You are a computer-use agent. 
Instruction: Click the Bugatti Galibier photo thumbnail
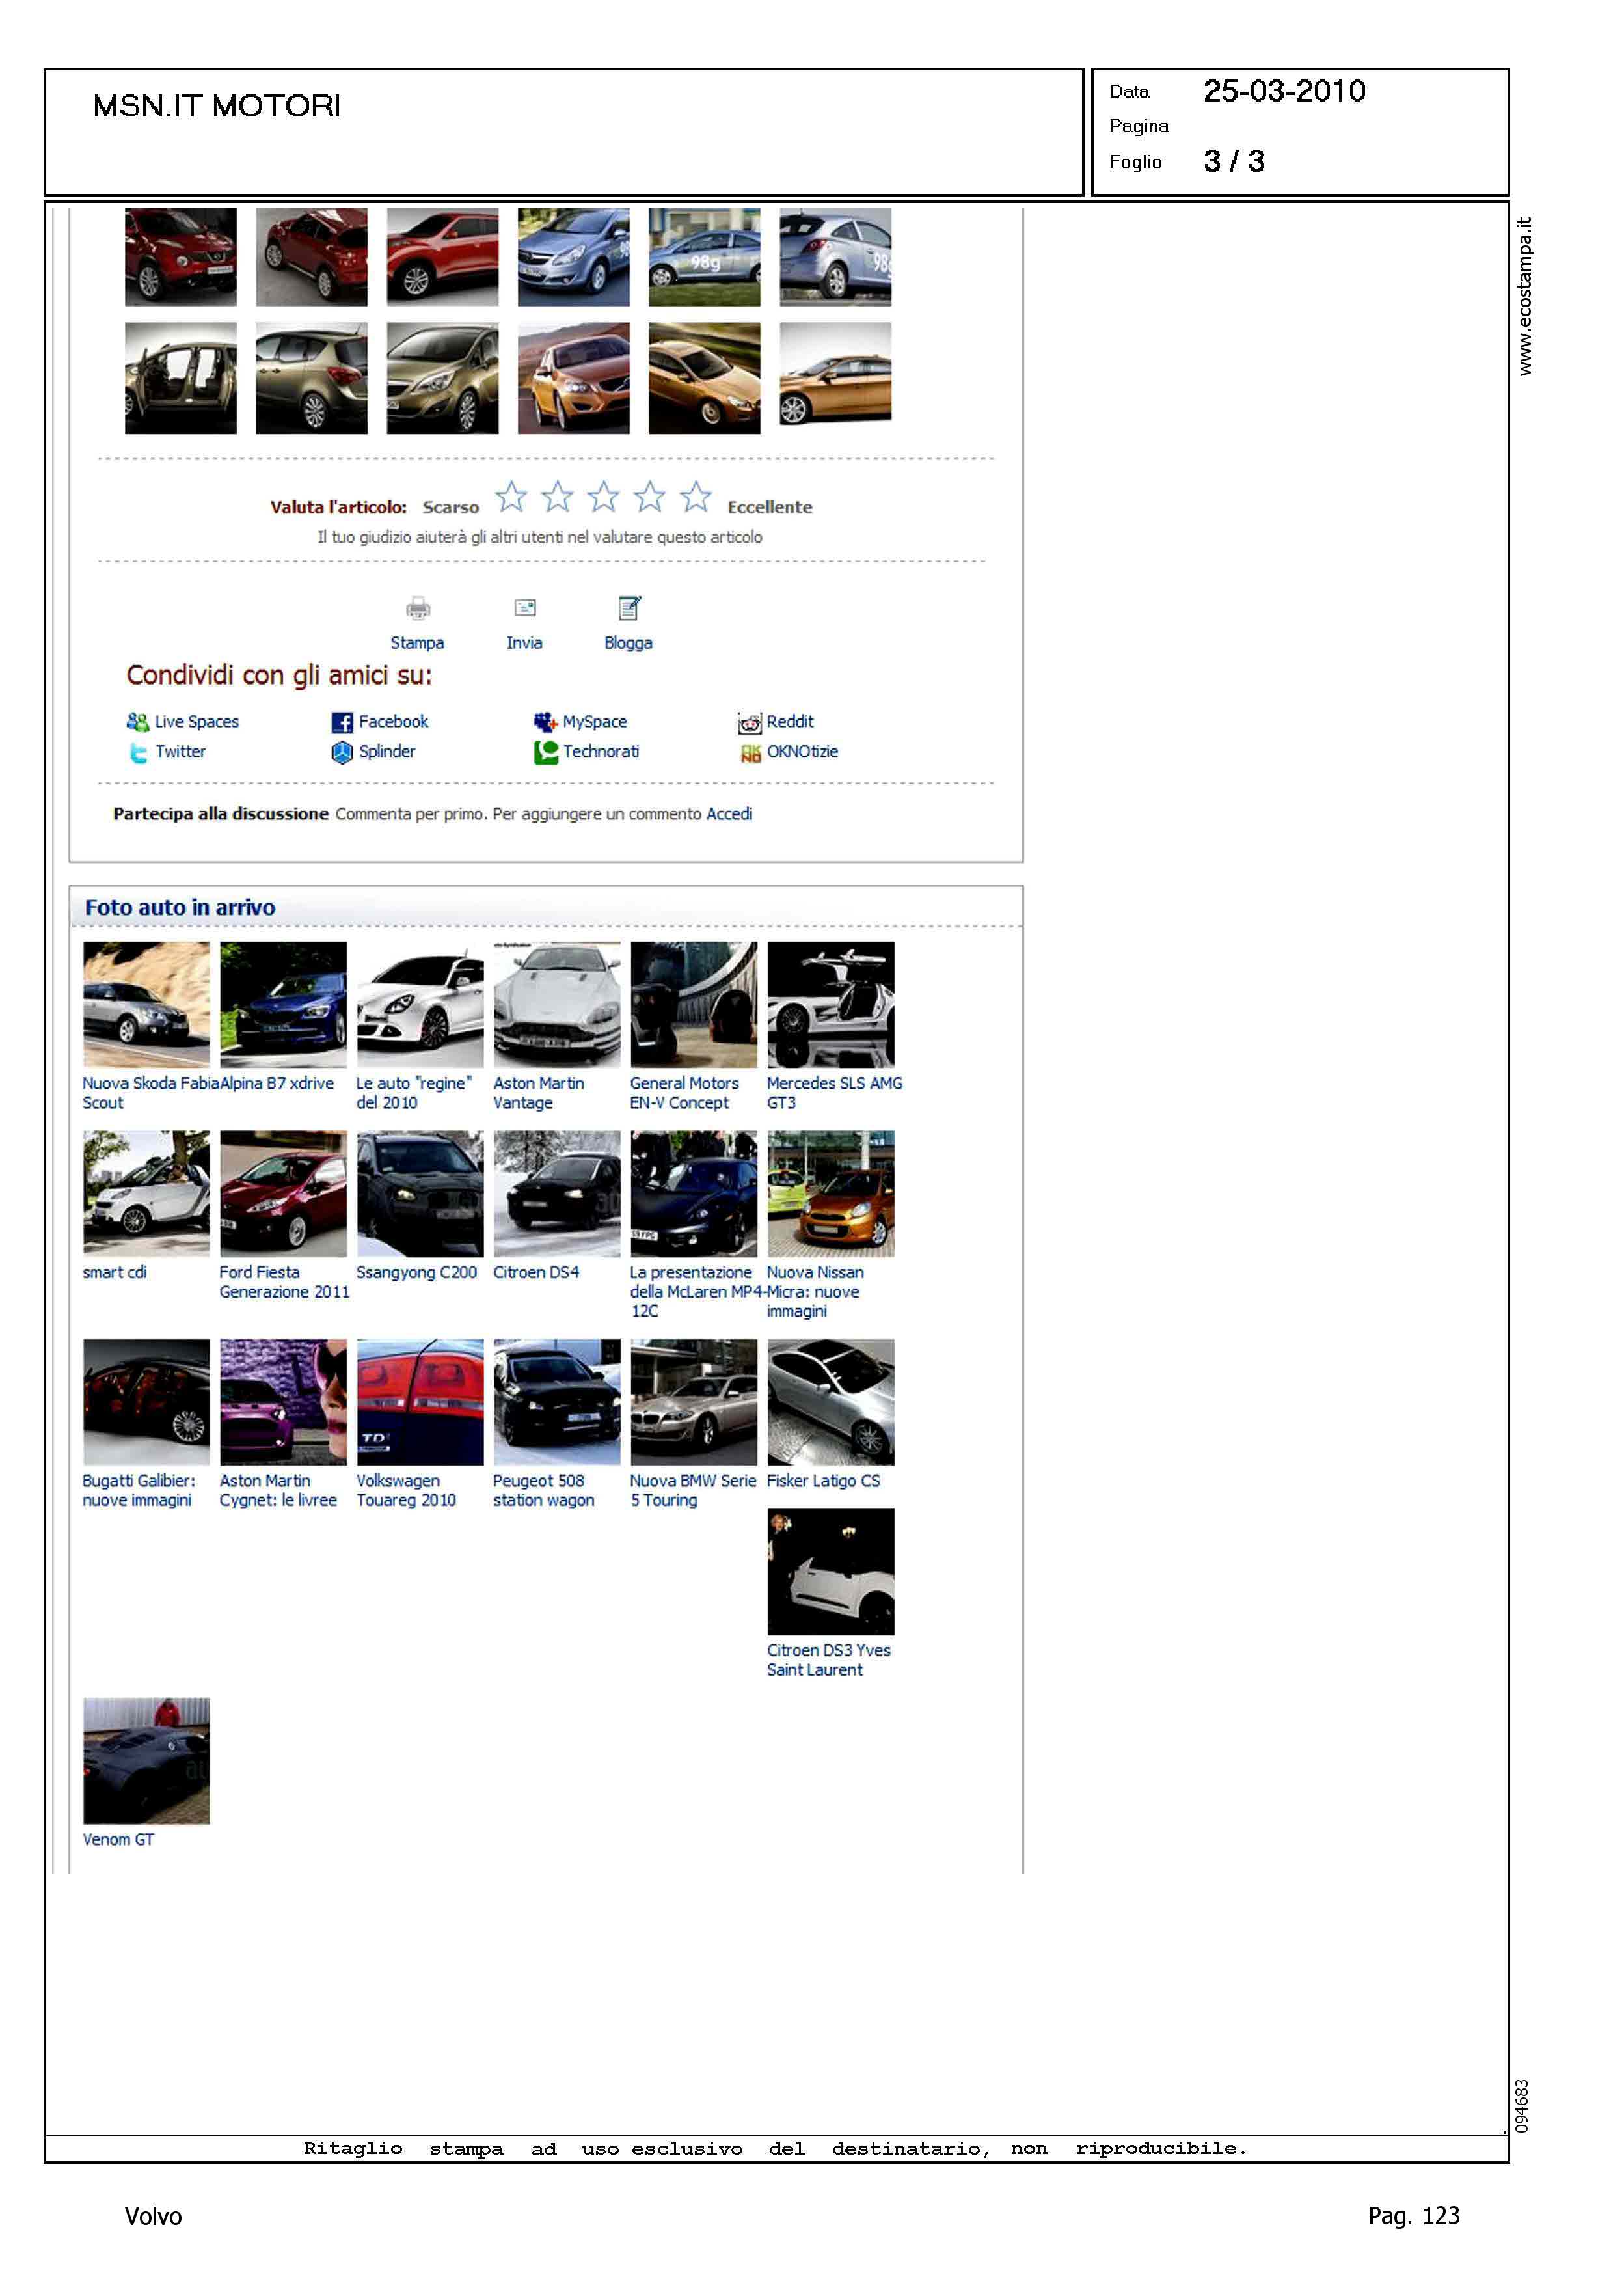point(146,1402)
